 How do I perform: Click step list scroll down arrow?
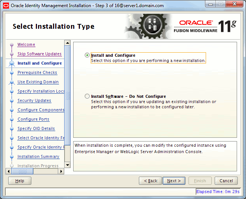(x=68, y=165)
